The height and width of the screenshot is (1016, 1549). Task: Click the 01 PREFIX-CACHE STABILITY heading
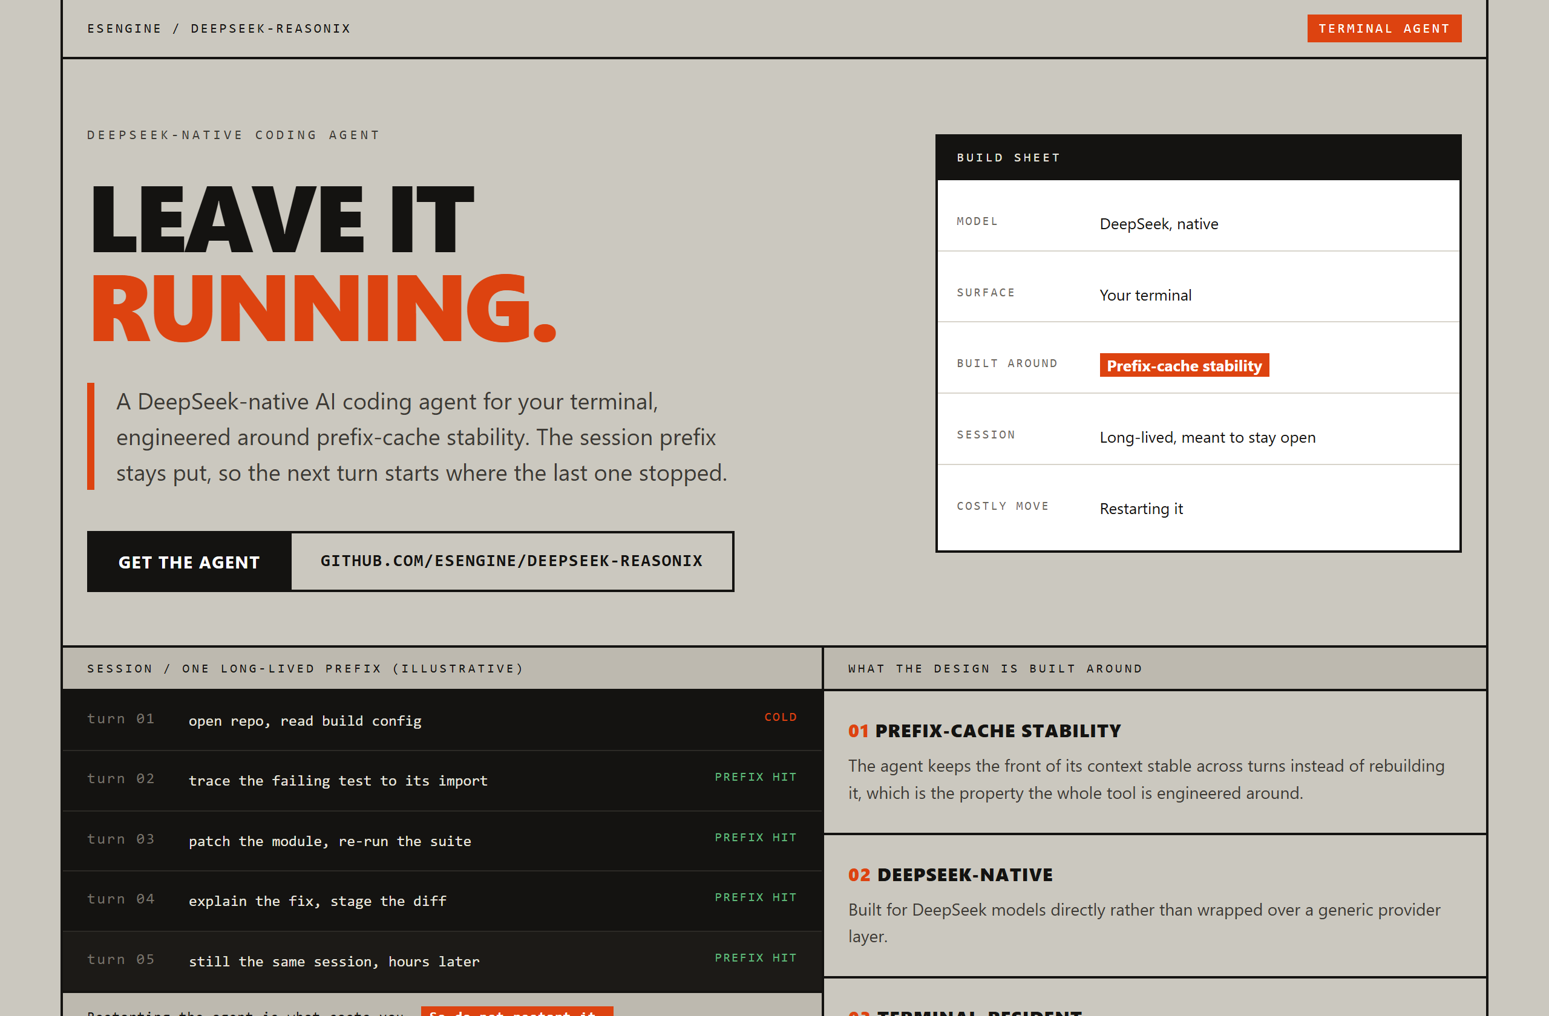click(x=984, y=731)
